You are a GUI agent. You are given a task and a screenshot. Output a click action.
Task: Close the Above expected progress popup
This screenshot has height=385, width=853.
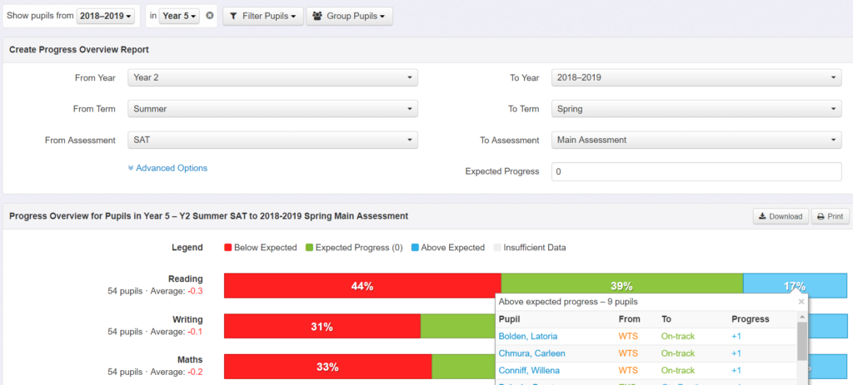coord(801,301)
